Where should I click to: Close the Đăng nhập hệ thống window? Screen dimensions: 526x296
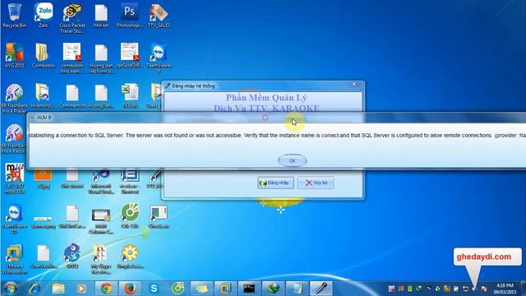click(x=354, y=84)
